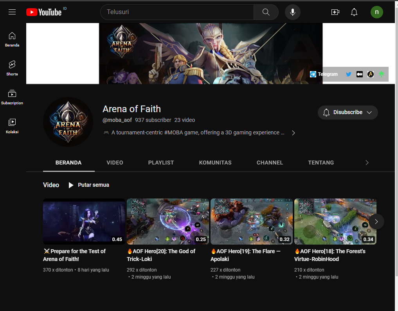Click the search magnifier button
398x311 pixels.
[x=266, y=12]
